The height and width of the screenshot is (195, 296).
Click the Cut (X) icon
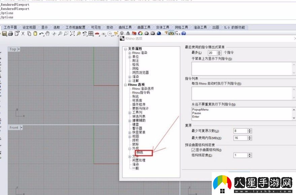coord(23,34)
